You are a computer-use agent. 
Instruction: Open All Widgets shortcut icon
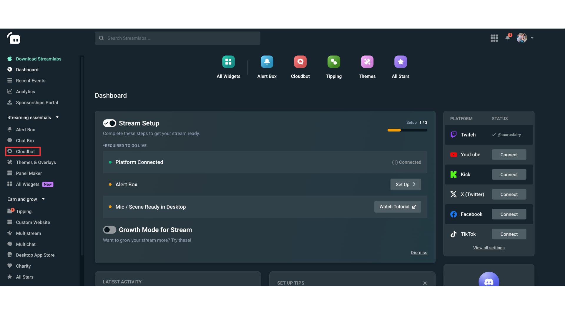tap(228, 62)
